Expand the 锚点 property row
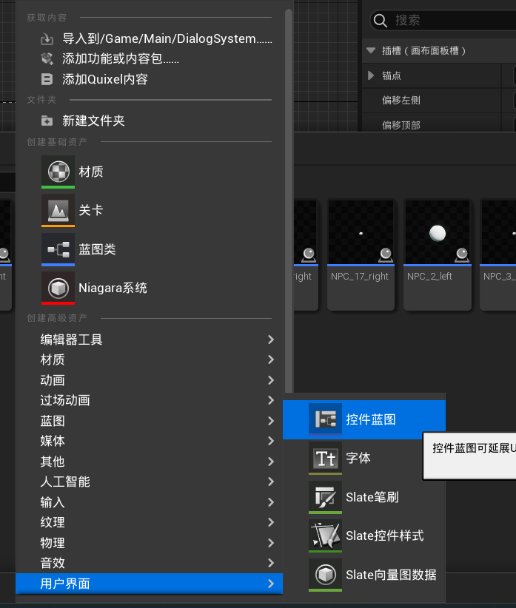Viewport: 516px width, 608px height. [x=371, y=75]
